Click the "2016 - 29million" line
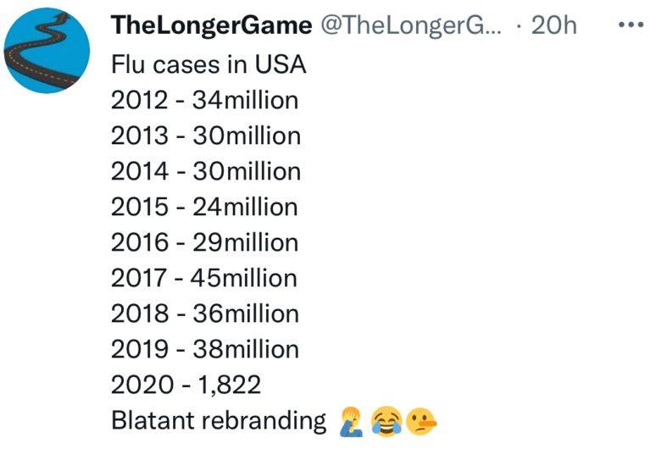 pyautogui.click(x=204, y=242)
